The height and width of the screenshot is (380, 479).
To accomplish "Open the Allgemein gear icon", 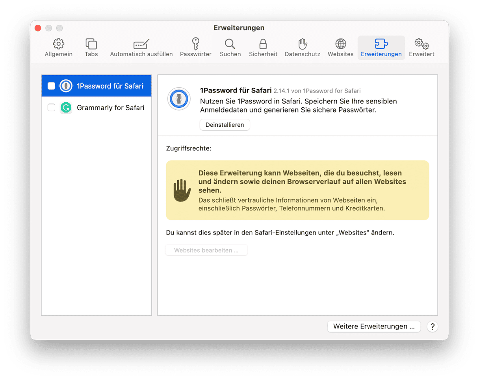I will click(58, 44).
